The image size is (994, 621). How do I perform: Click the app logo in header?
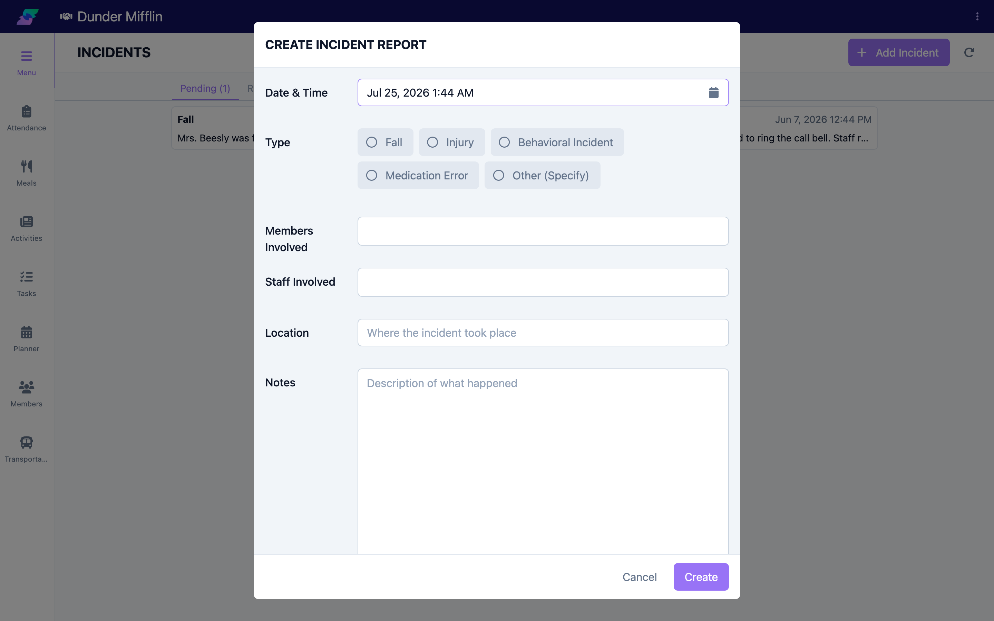(x=28, y=17)
